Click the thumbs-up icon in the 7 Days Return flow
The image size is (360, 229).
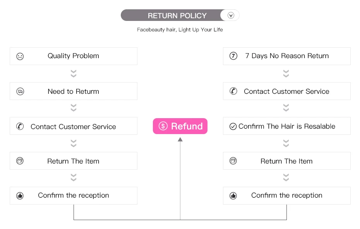click(x=233, y=196)
